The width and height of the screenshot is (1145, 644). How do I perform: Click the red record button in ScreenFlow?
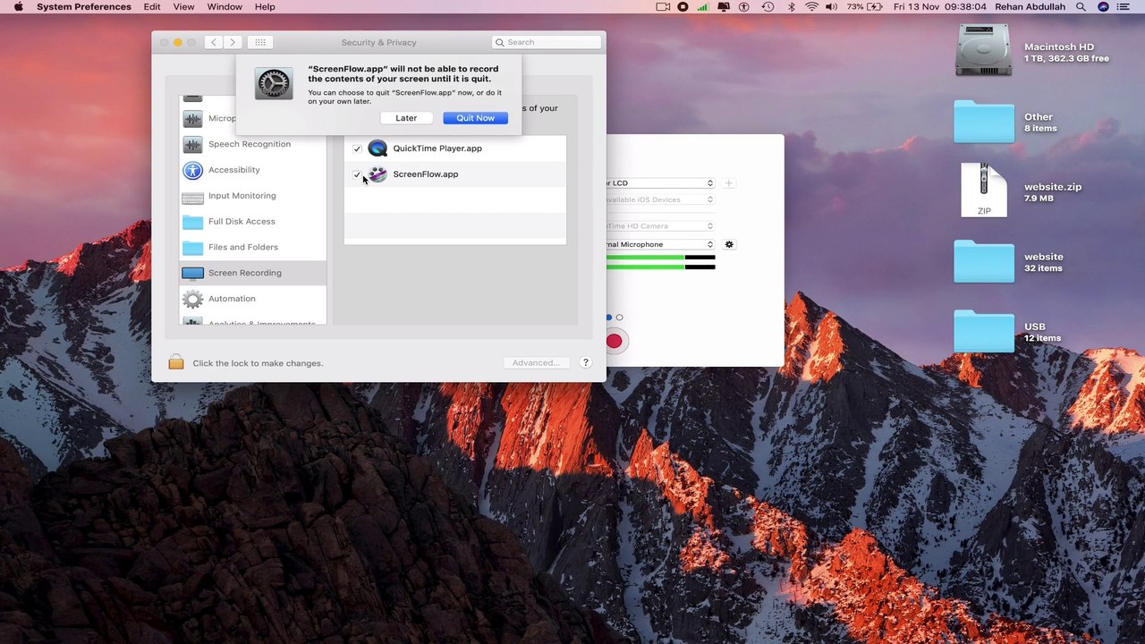tap(615, 341)
